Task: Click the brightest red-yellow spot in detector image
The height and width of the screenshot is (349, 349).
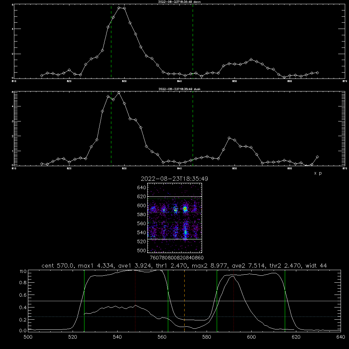Action: tap(185, 209)
